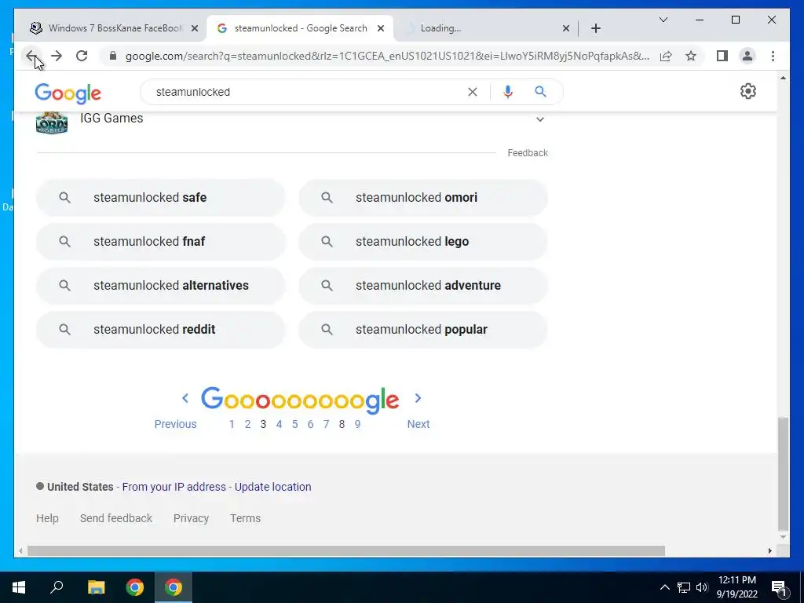
Task: Search for steamunlocked popular
Action: pyautogui.click(x=423, y=329)
